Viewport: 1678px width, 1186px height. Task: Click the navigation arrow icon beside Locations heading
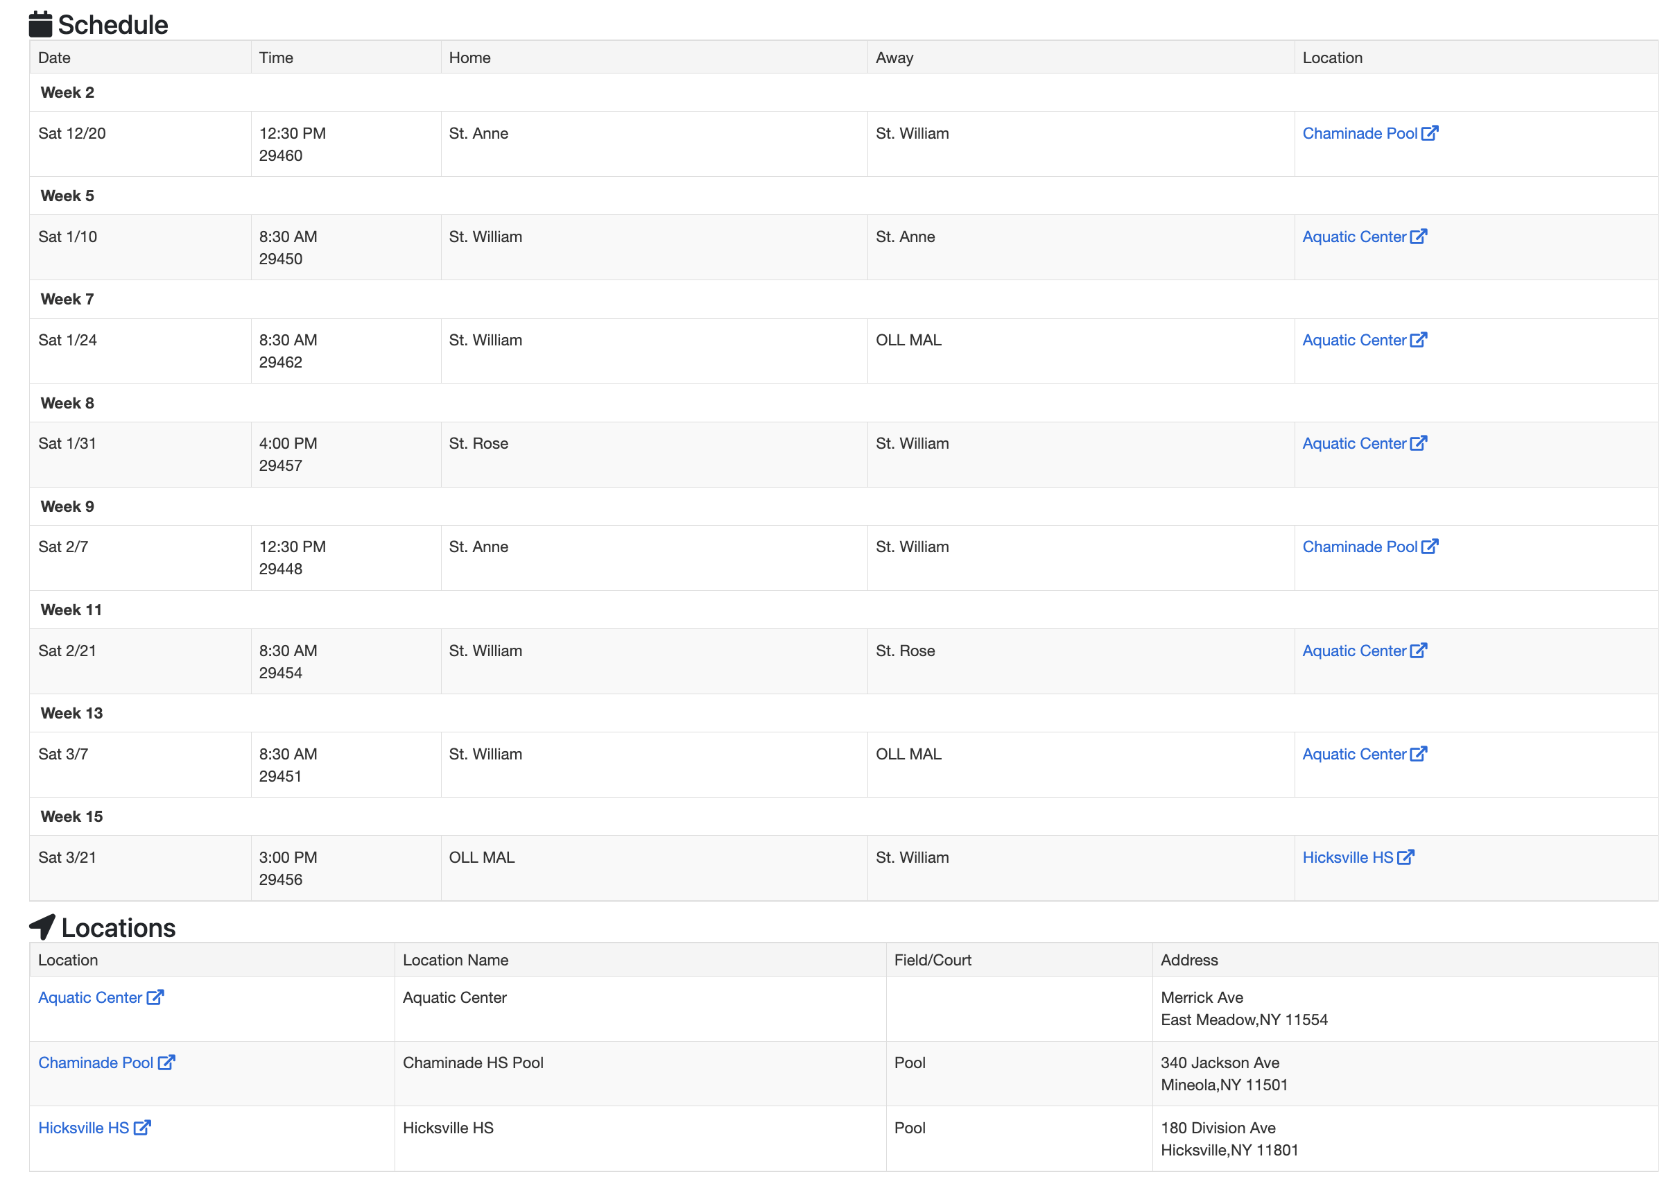[x=42, y=927]
